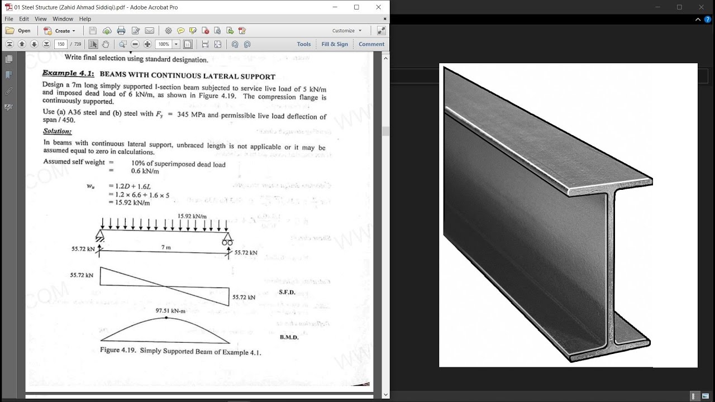Click the 'Solution:' heading text
Viewport: 715px width, 402px height.
[x=58, y=131]
